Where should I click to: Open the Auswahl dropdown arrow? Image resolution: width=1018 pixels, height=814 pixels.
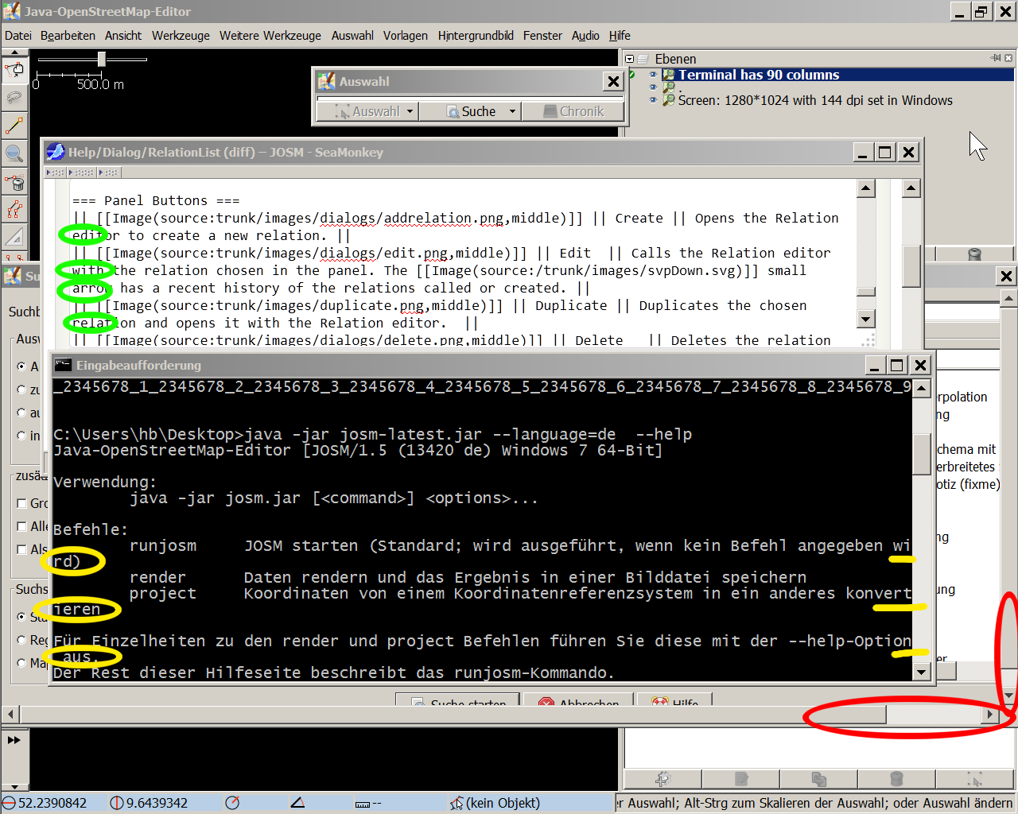(410, 111)
